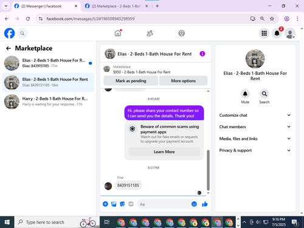Open the large listing photo in info panel

click(255, 59)
